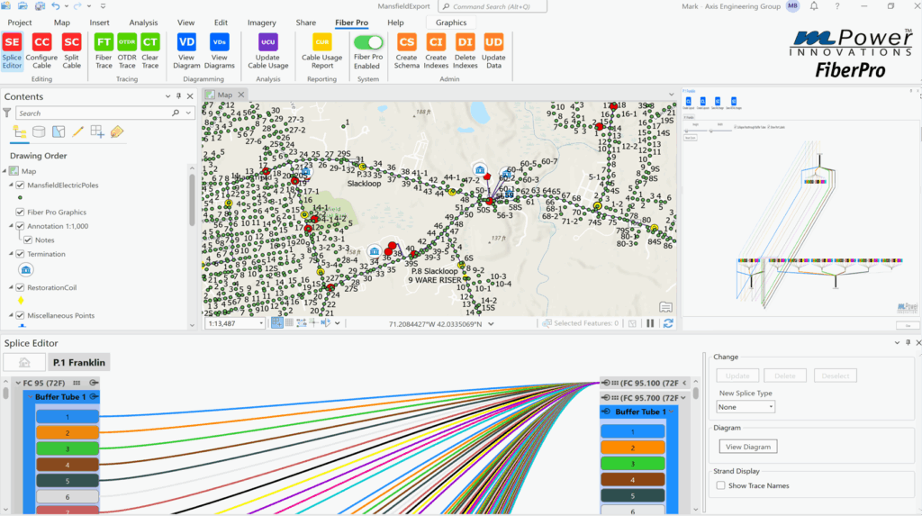Open Contents search dropdown arrow
Viewport: 922px width, 516px height.
[x=188, y=113]
